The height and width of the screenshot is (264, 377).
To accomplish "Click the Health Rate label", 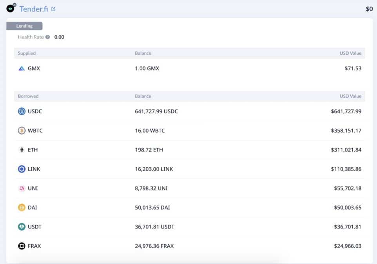I will click(31, 37).
